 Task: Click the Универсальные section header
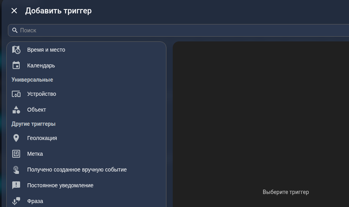(x=32, y=80)
